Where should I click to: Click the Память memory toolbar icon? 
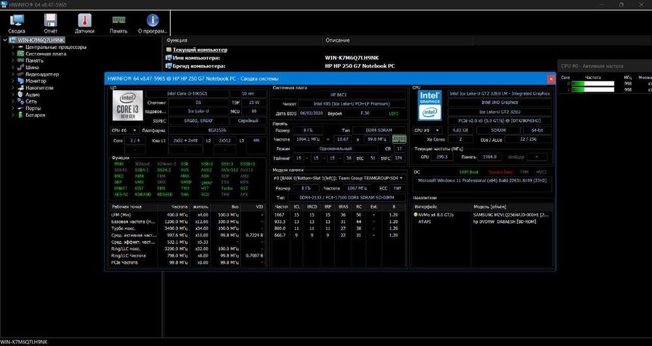click(x=119, y=24)
